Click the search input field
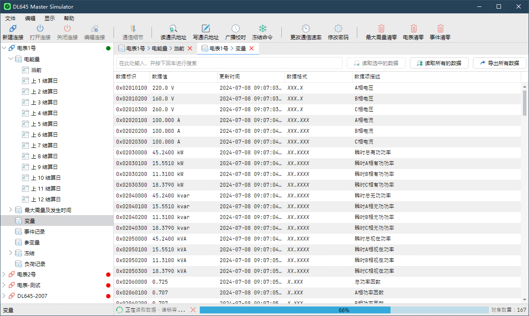 click(230, 63)
